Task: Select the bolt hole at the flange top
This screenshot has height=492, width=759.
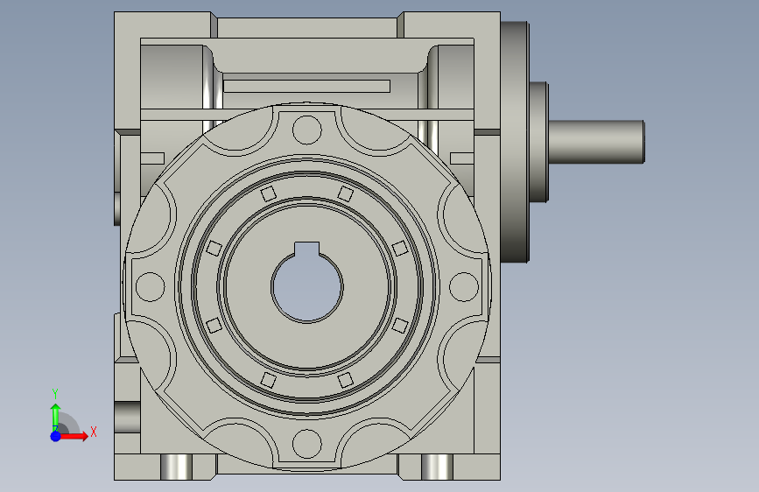Action: click(x=307, y=130)
